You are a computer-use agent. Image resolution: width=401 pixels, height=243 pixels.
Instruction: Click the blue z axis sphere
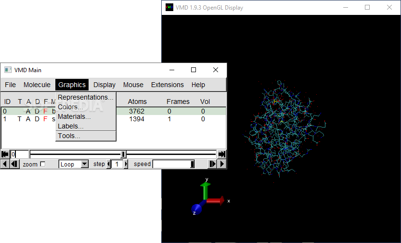(196, 209)
